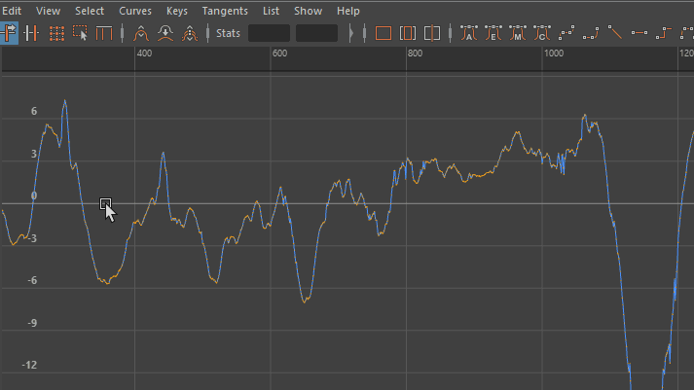Expand the Show menu
Viewport: 694px width, 390px height.
308,11
